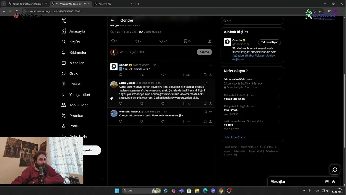Image resolution: width=346 pixels, height=195 pixels.
Task: View analytics 186 on Sabri Çerkes reply
Action: 186,103
